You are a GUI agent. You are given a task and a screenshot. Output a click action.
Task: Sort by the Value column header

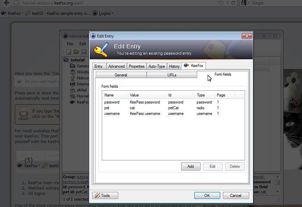147,95
